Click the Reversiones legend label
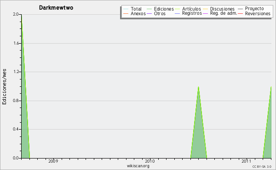This screenshot has width=276, height=170. click(x=258, y=13)
